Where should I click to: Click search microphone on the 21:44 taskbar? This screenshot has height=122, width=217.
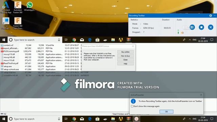tap(59, 40)
